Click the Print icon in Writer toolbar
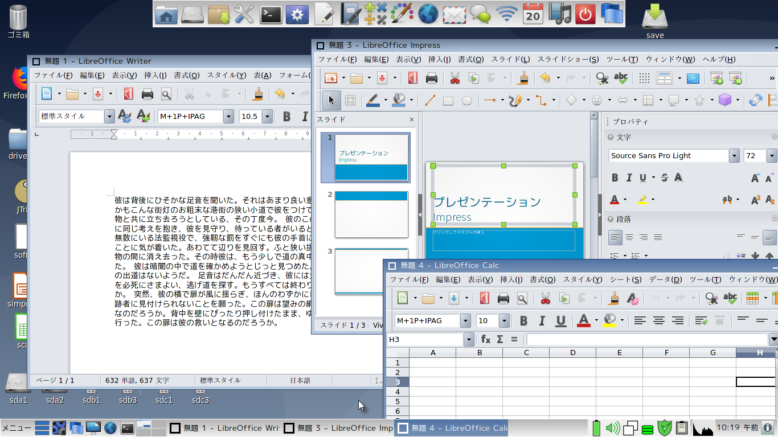 [148, 94]
